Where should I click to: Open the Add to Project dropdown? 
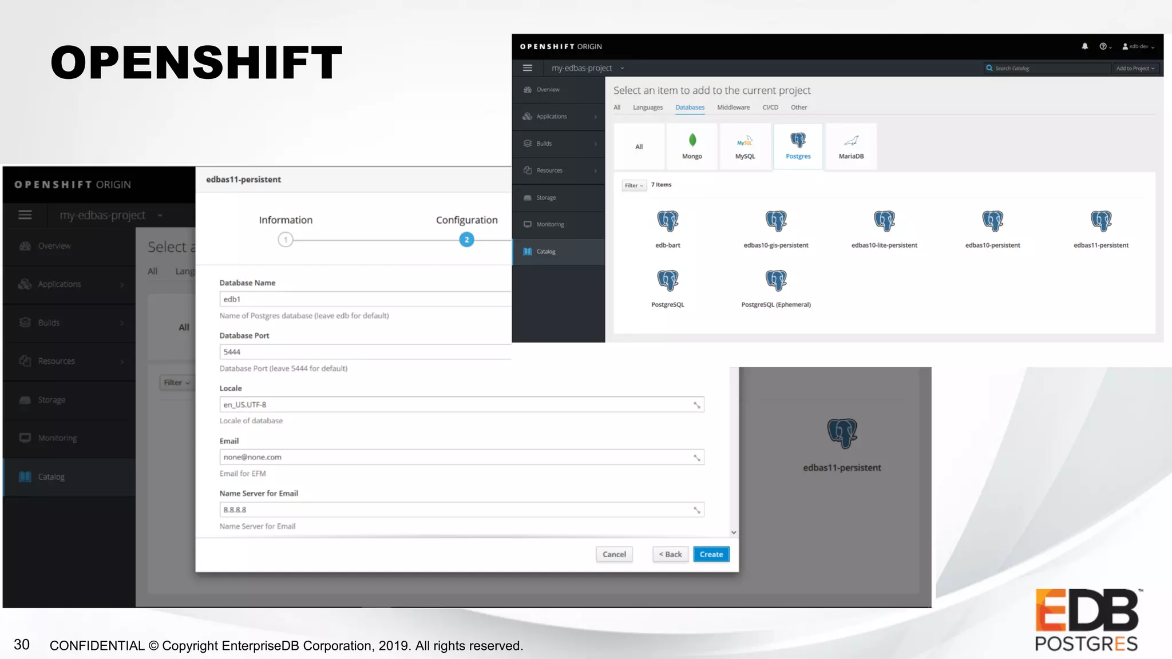pos(1135,68)
